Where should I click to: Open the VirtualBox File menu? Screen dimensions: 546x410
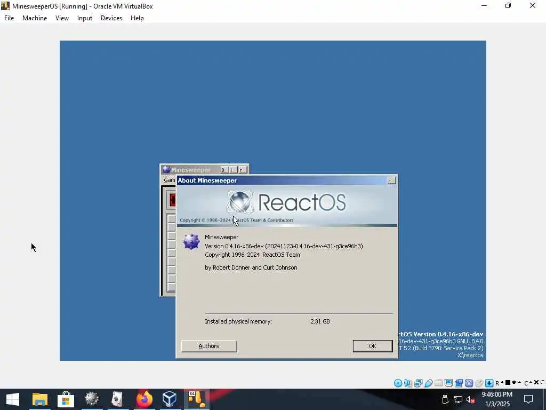[x=9, y=18]
